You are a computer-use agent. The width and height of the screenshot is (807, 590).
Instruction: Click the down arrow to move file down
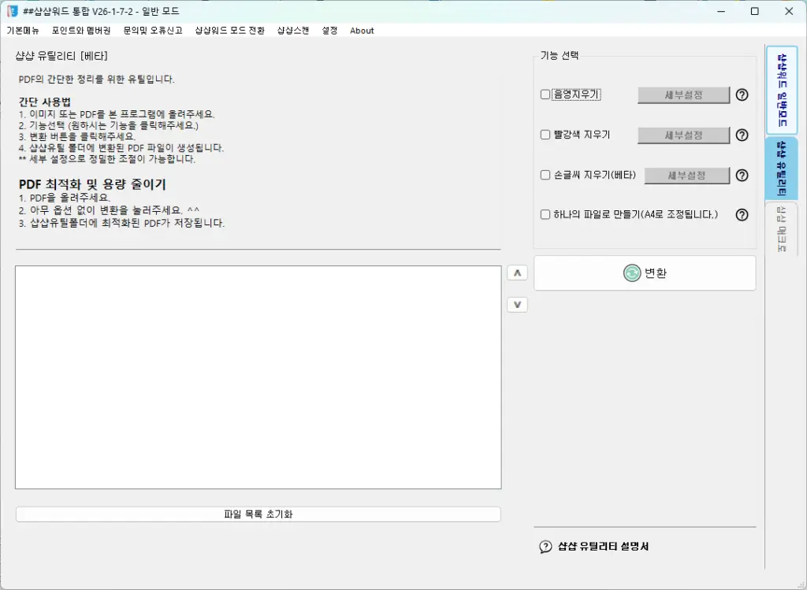coord(517,304)
